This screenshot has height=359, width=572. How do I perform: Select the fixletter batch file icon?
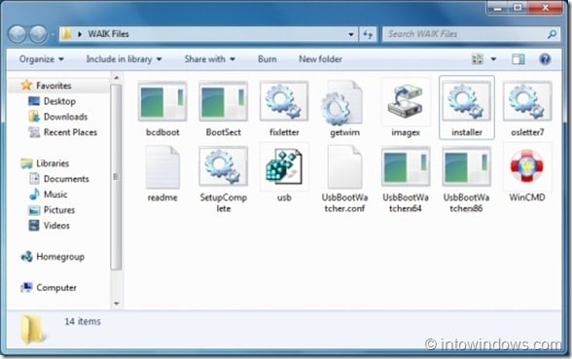[x=284, y=102]
